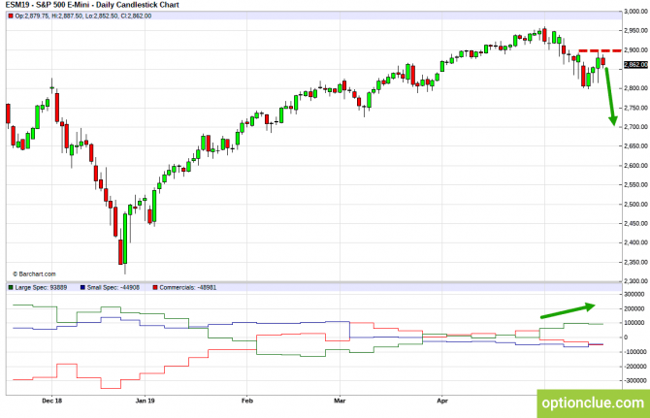Click the 100000 positions axis label
The image size is (650, 418).
634,323
